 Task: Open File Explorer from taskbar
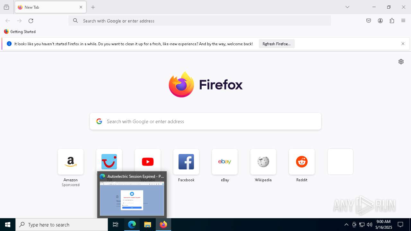coord(148,225)
